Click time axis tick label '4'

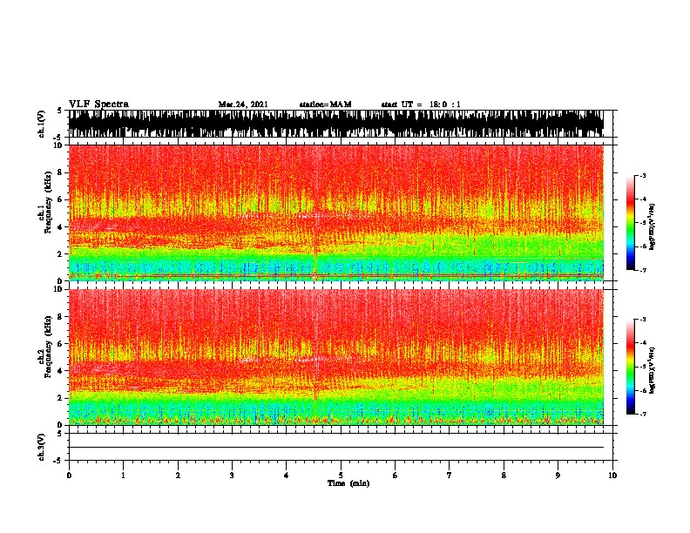pyautogui.click(x=287, y=476)
